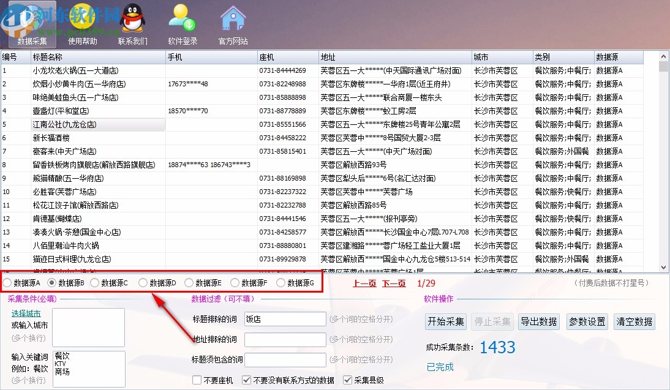
Task: Click 导出数据 to export data
Action: tap(538, 321)
